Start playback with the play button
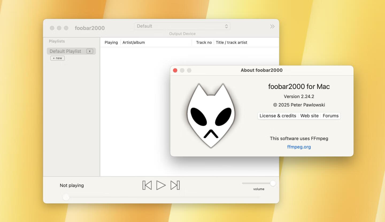Screen dimensions: 385x222 point(161,185)
